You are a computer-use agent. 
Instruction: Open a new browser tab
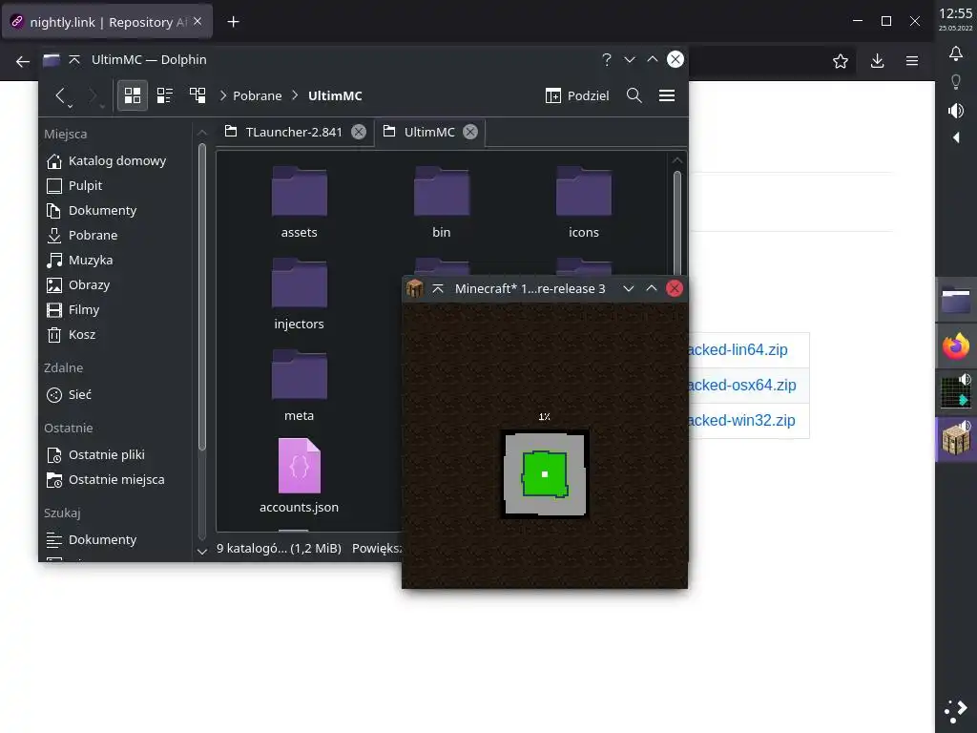pos(233,22)
